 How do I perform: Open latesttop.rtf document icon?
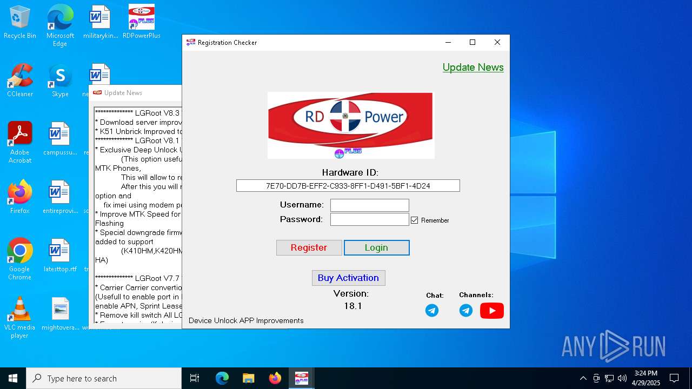pyautogui.click(x=60, y=256)
